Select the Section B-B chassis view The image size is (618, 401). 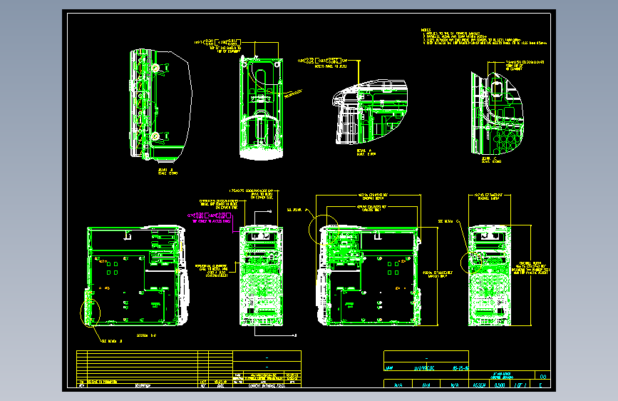pos(138,276)
